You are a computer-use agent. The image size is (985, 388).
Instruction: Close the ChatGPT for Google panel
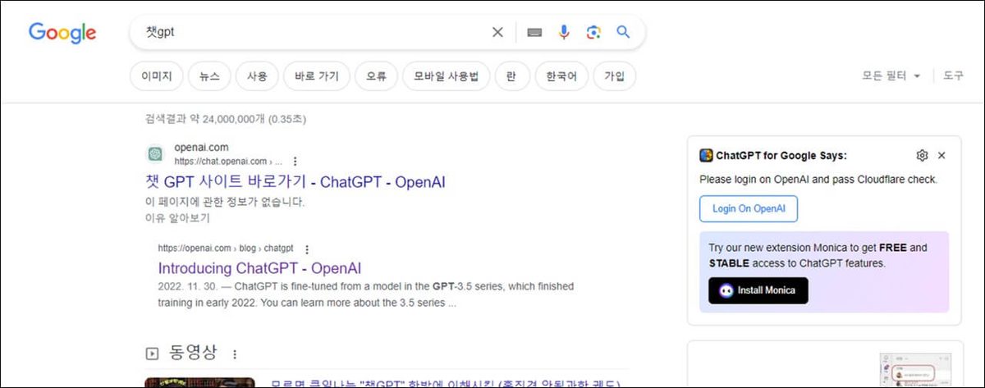(x=941, y=155)
